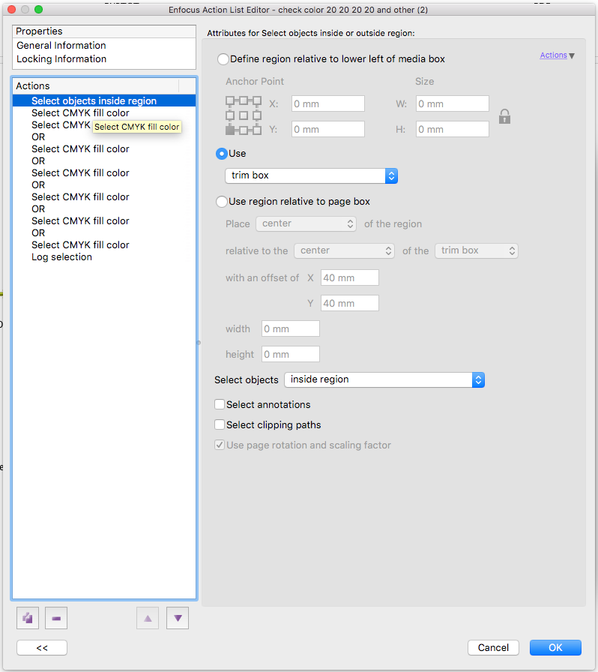598x672 pixels.
Task: Click the Size W field
Action: (x=453, y=103)
